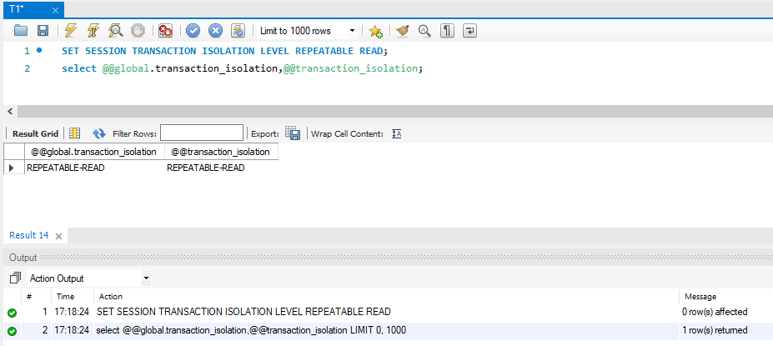
Task: Toggle invisible characters pilcrow icon
Action: pyautogui.click(x=447, y=31)
